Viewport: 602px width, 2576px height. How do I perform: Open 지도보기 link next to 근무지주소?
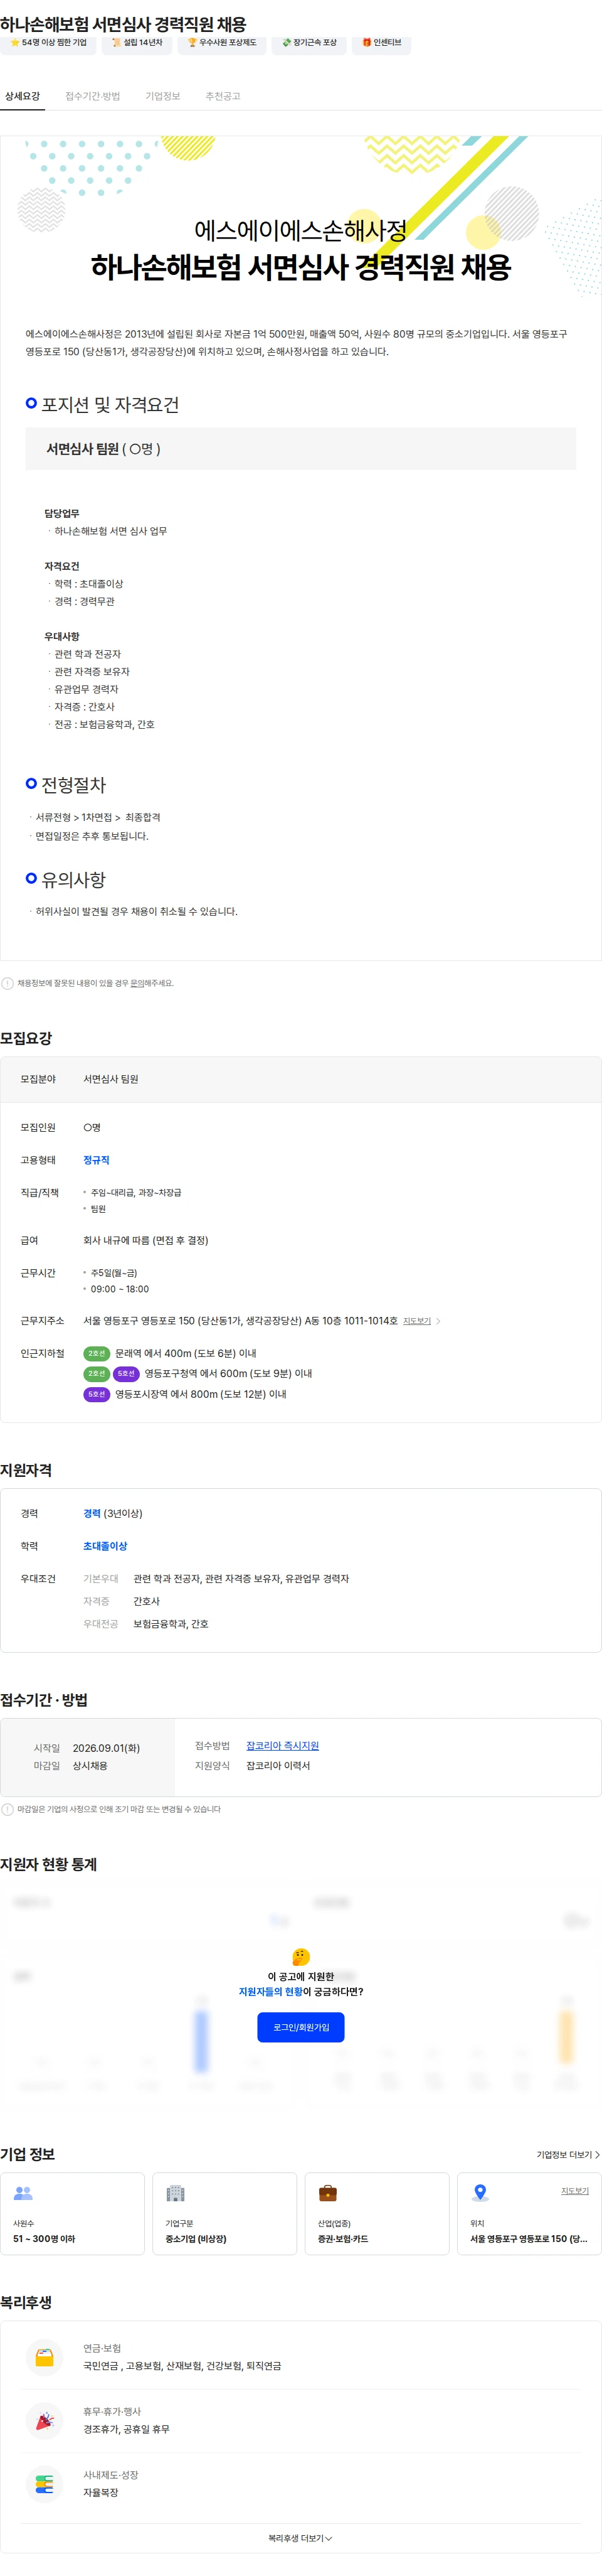tap(417, 1321)
